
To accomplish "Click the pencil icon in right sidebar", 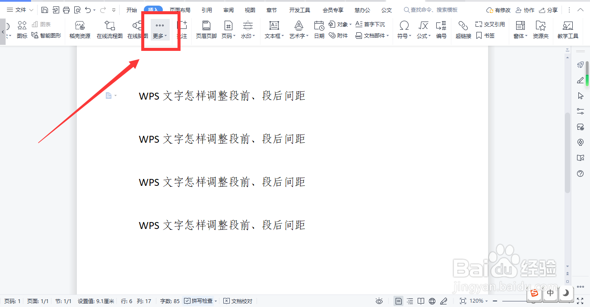I will 580,80.
